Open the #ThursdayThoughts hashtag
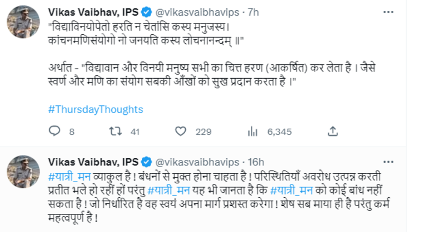Image resolution: width=421 pixels, height=232 pixels. click(x=96, y=109)
